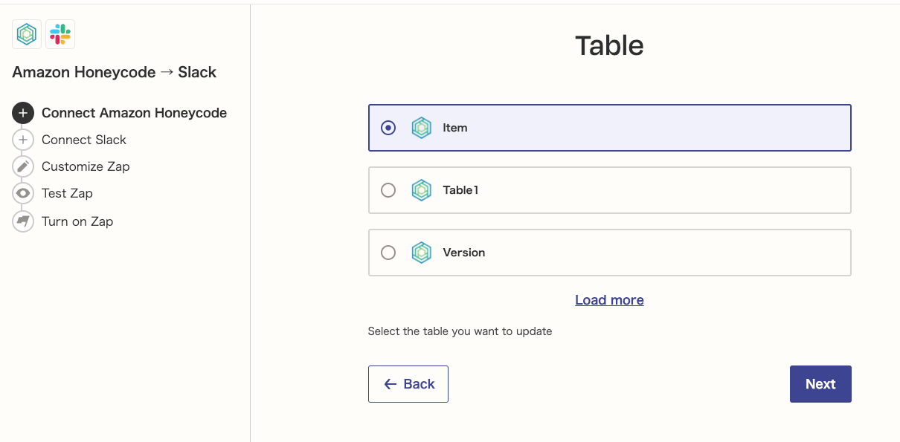Select the Connect Amazon Honeycode step icon
This screenshot has height=442, width=900.
coord(22,113)
